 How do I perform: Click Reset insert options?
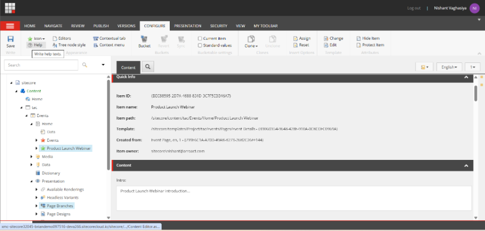point(301,45)
